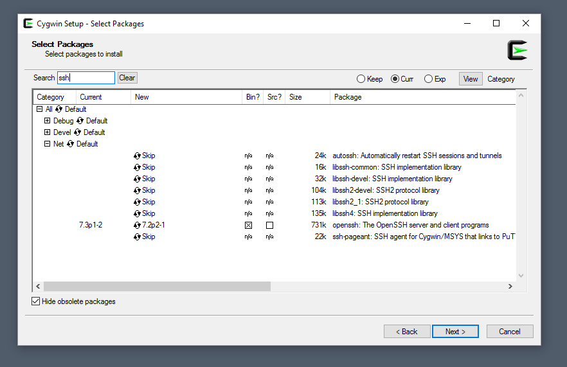Click the horizontal scrollbar thumb
This screenshot has width=567, height=367.
pos(157,287)
